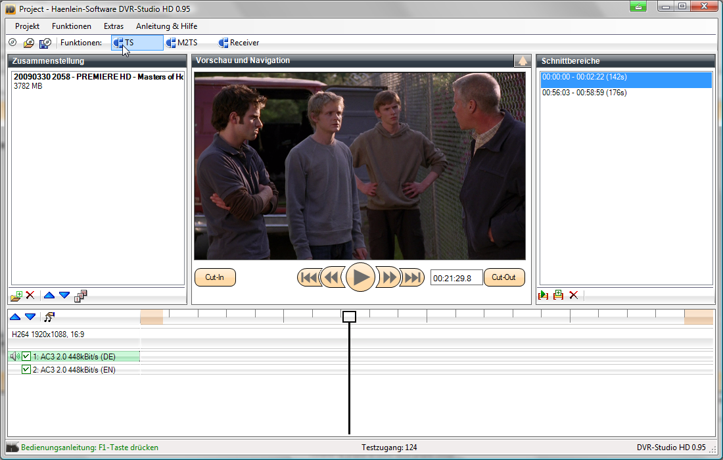Click the camera icon in the status bar
This screenshot has width=723, height=460.
click(12, 447)
